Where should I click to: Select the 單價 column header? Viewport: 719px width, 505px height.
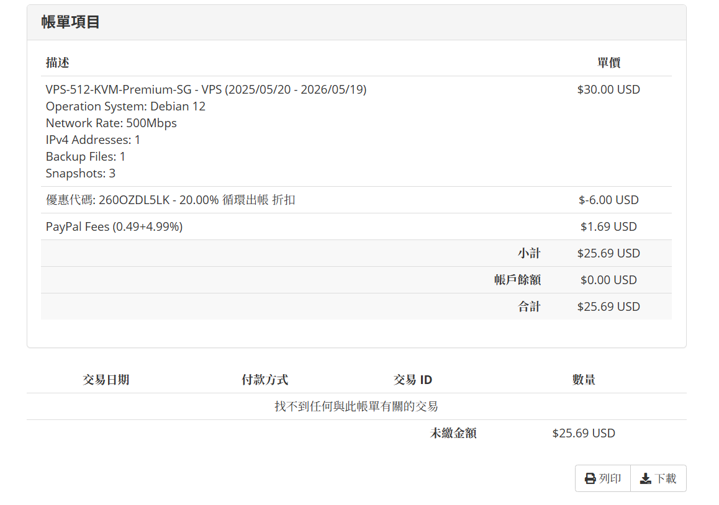click(x=608, y=63)
